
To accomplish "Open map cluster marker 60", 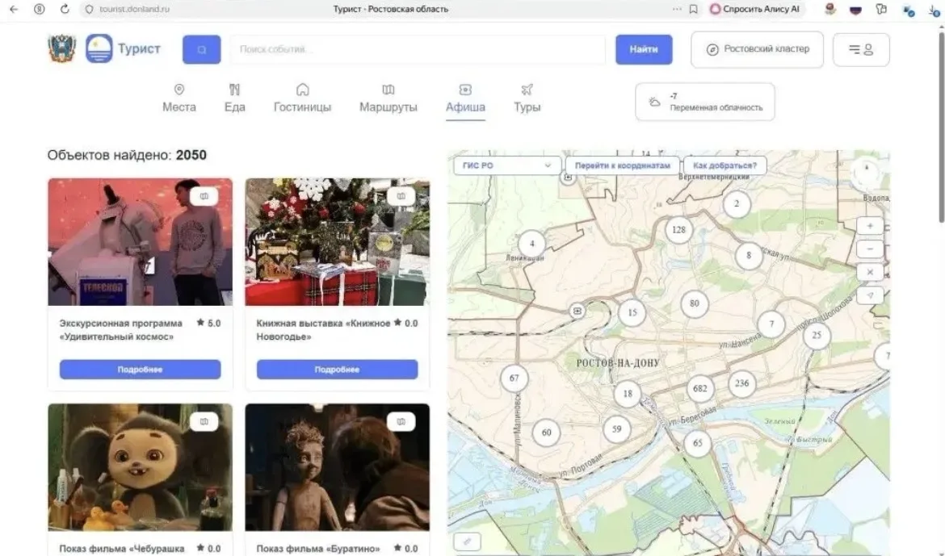I will (546, 433).
